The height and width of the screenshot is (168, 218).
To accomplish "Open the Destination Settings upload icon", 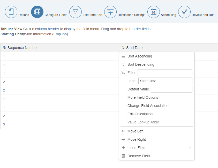I will (110, 12).
